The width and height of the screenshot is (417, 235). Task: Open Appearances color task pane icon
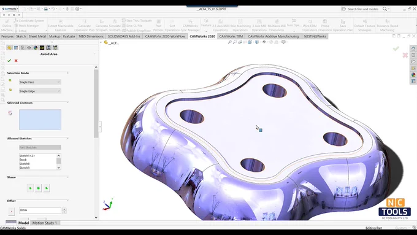coord(413,74)
